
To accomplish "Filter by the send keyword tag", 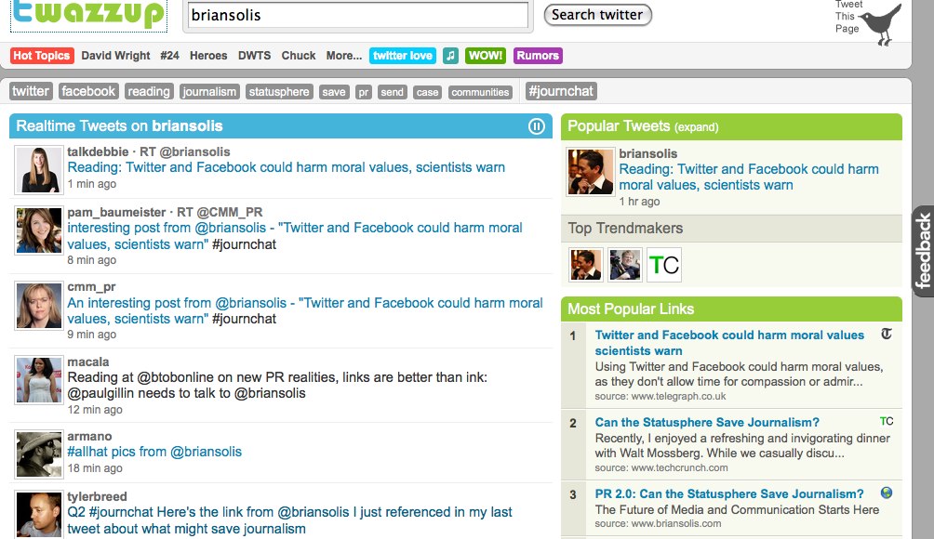I will (x=392, y=92).
